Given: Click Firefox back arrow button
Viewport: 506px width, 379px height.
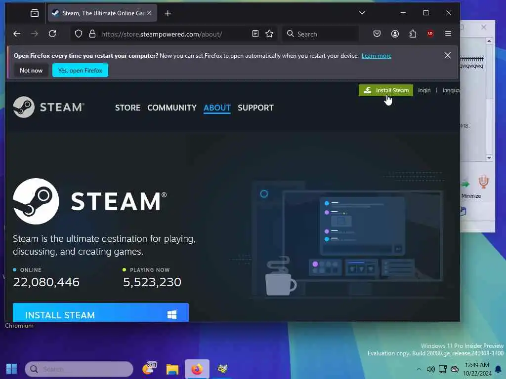Looking at the screenshot, I should 17,34.
